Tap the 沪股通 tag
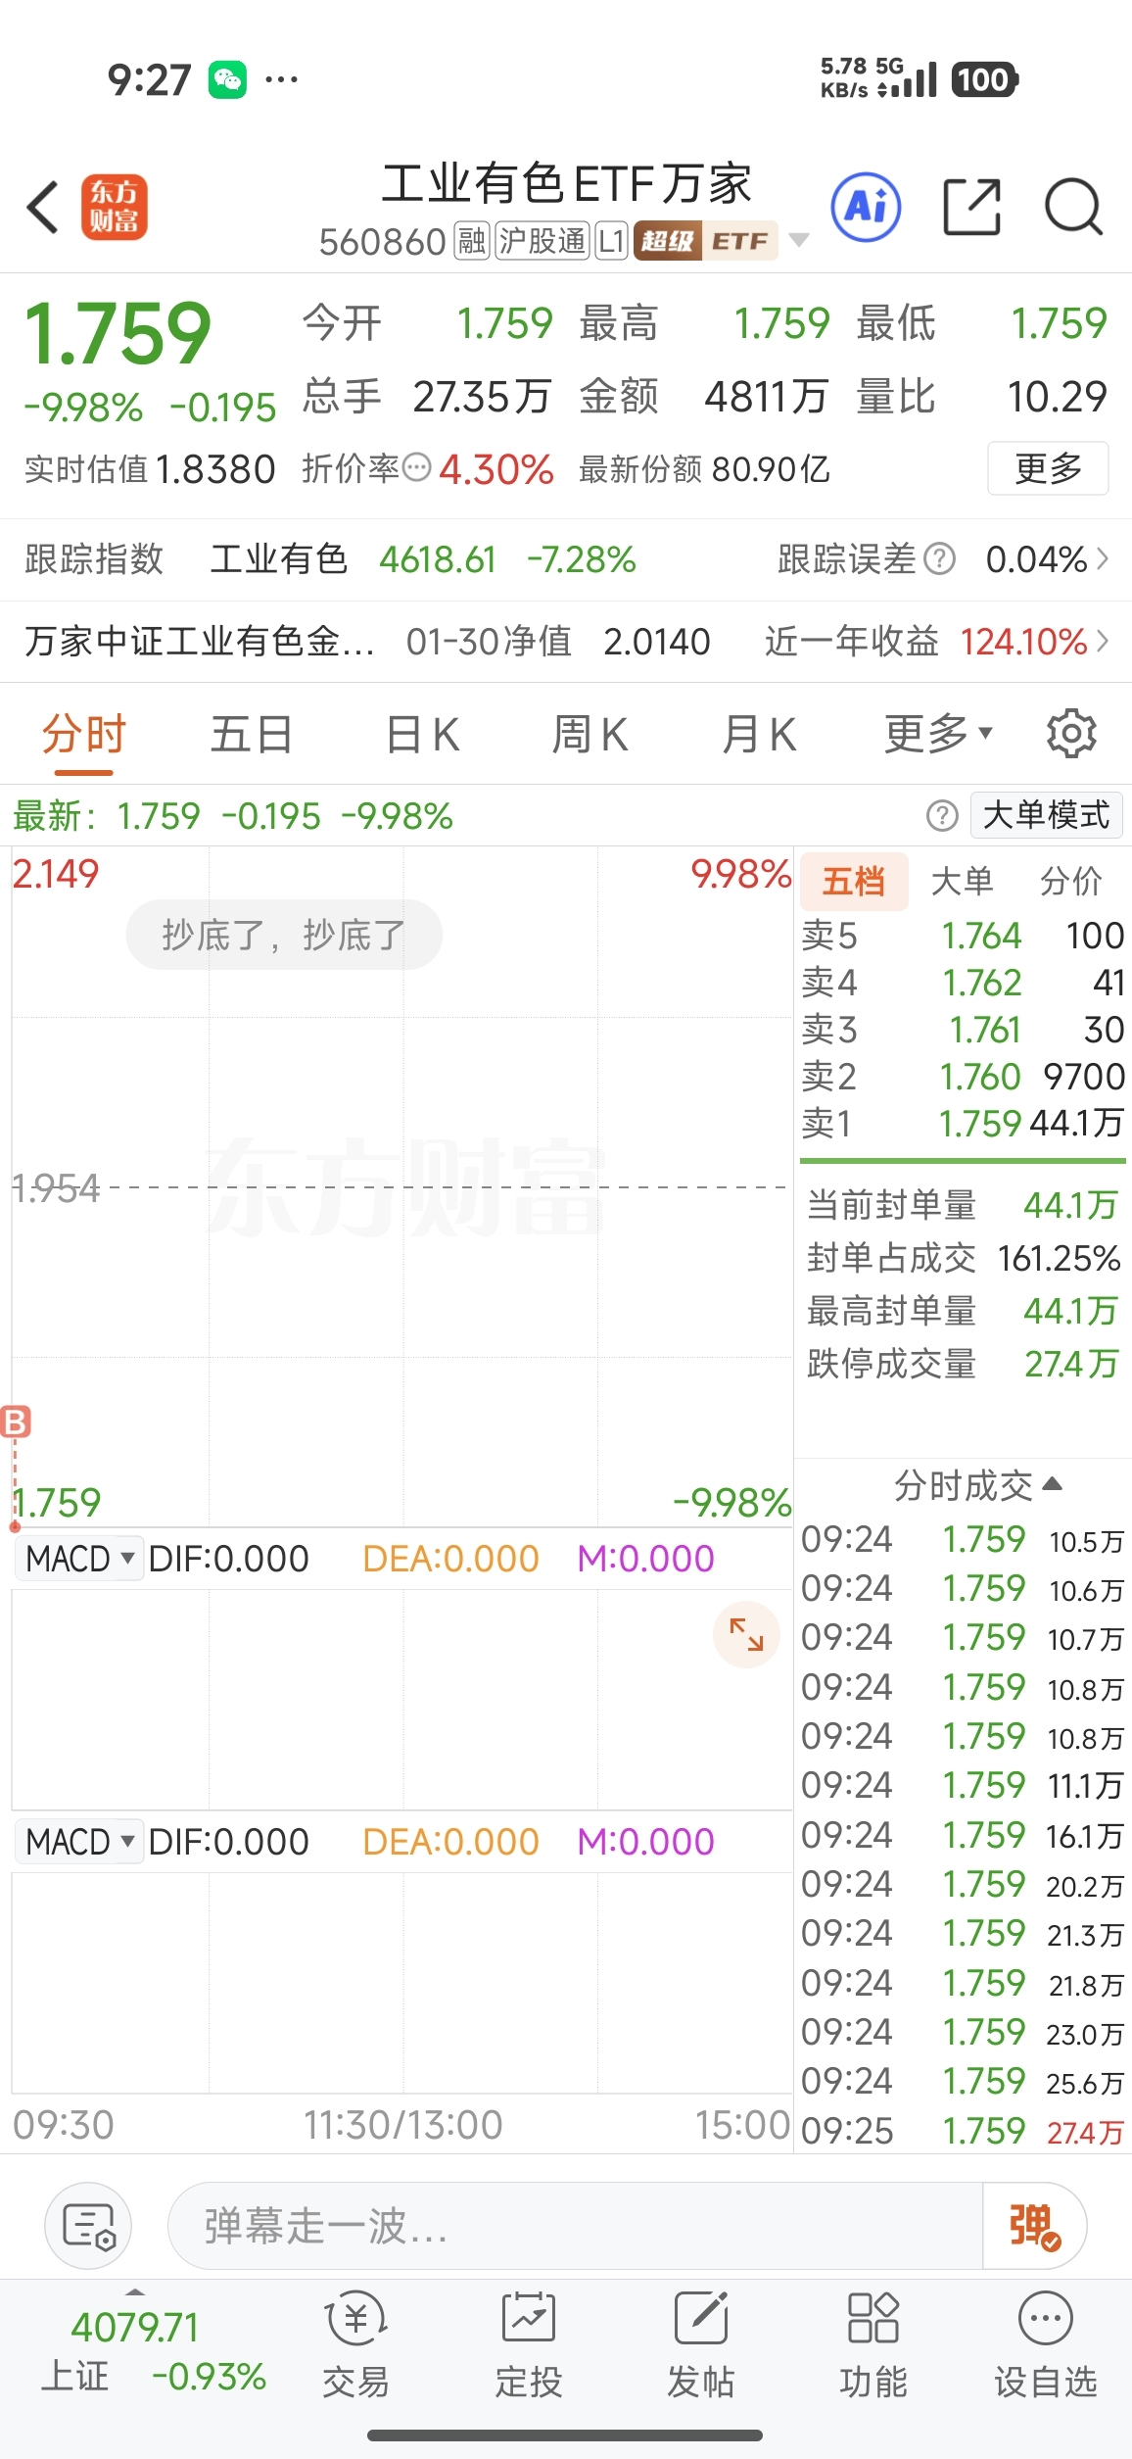Screen dimensions: 1132x2459 [x=542, y=241]
